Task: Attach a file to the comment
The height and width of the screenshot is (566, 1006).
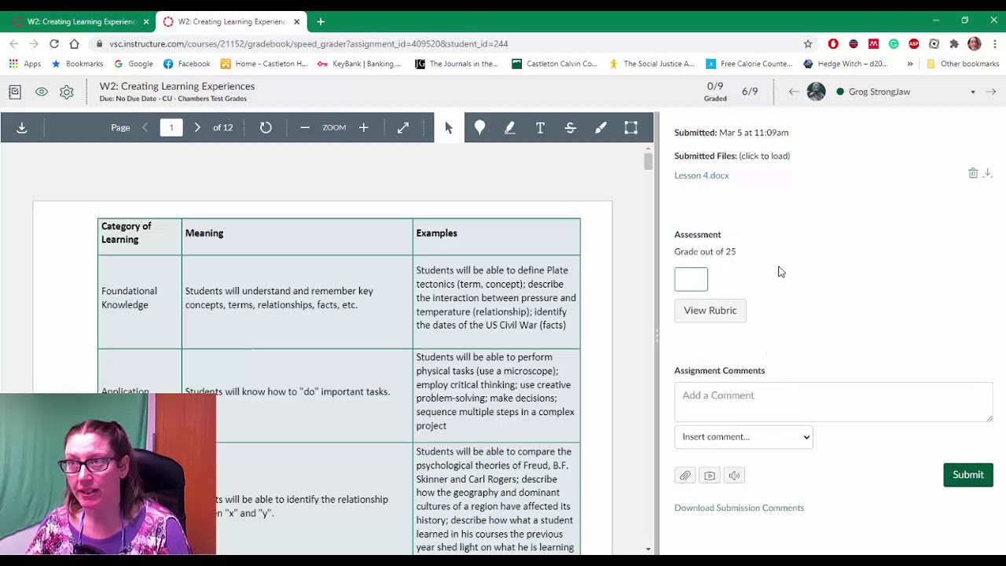Action: [685, 476]
